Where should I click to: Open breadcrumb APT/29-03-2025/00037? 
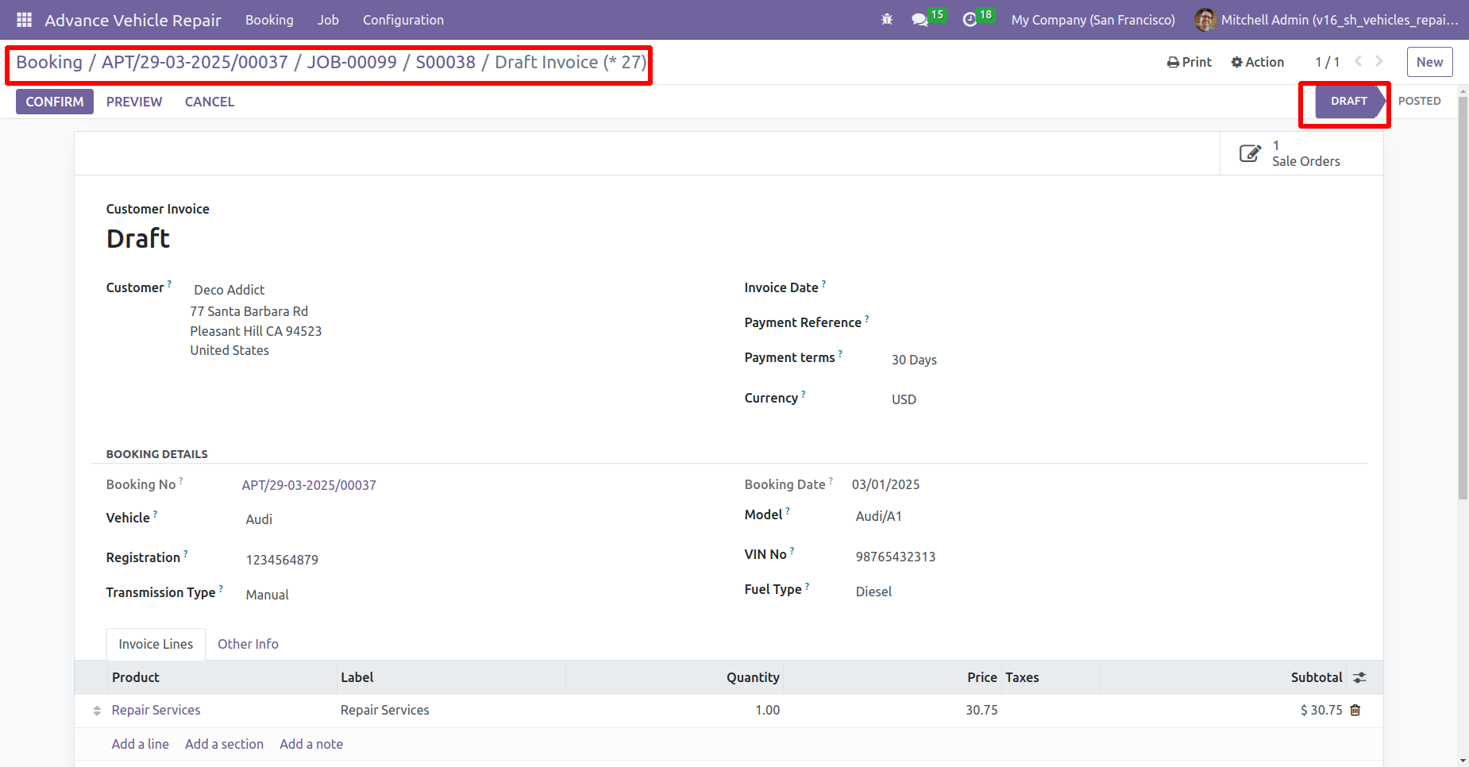coord(195,62)
